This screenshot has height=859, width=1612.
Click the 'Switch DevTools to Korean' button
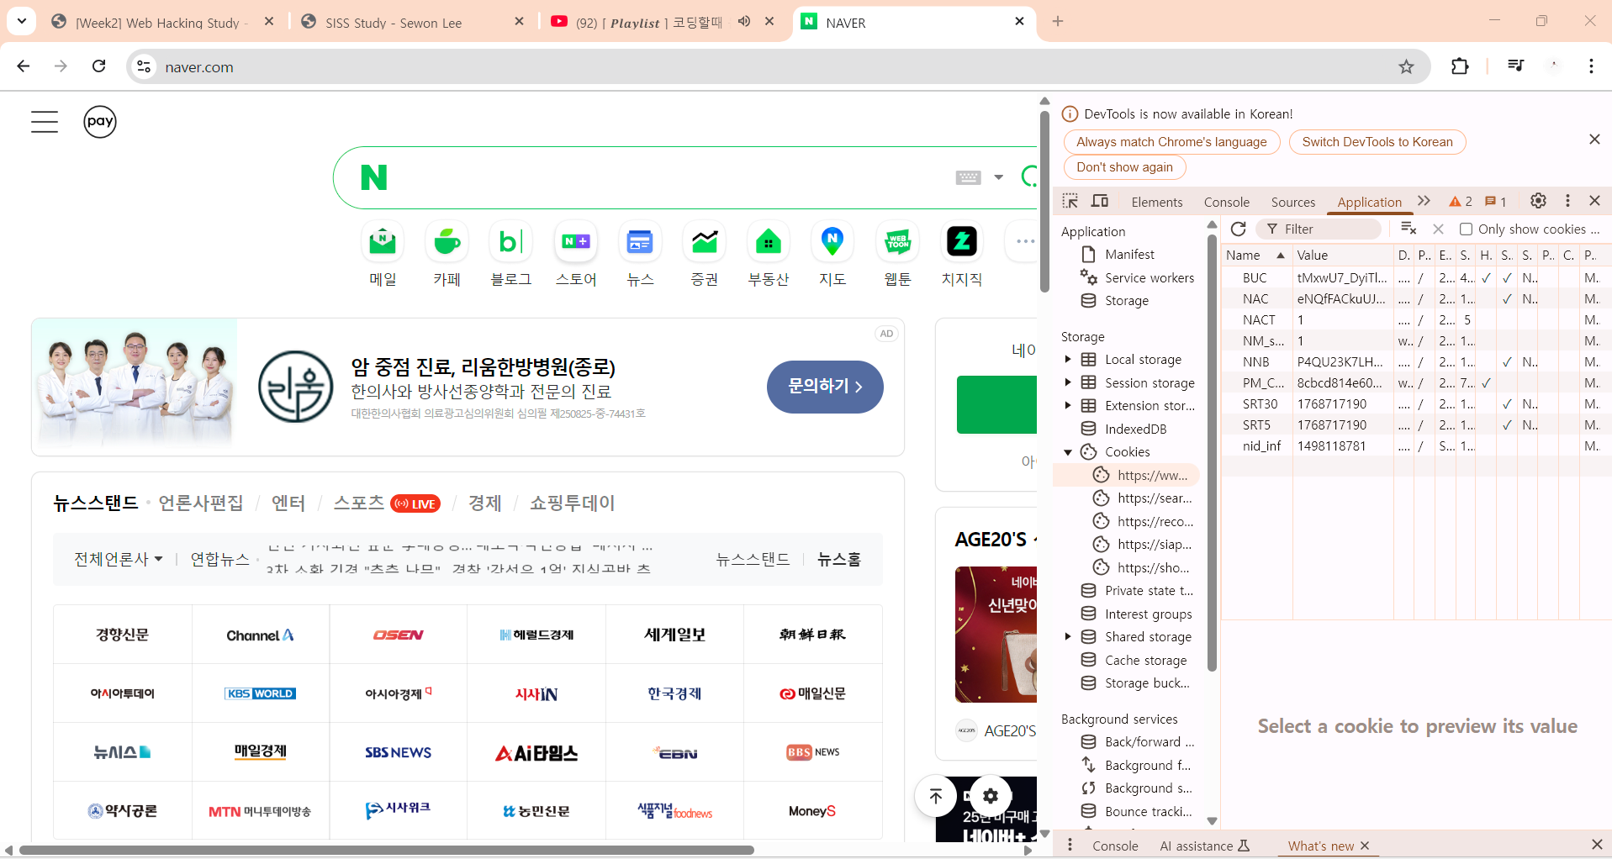pos(1377,141)
